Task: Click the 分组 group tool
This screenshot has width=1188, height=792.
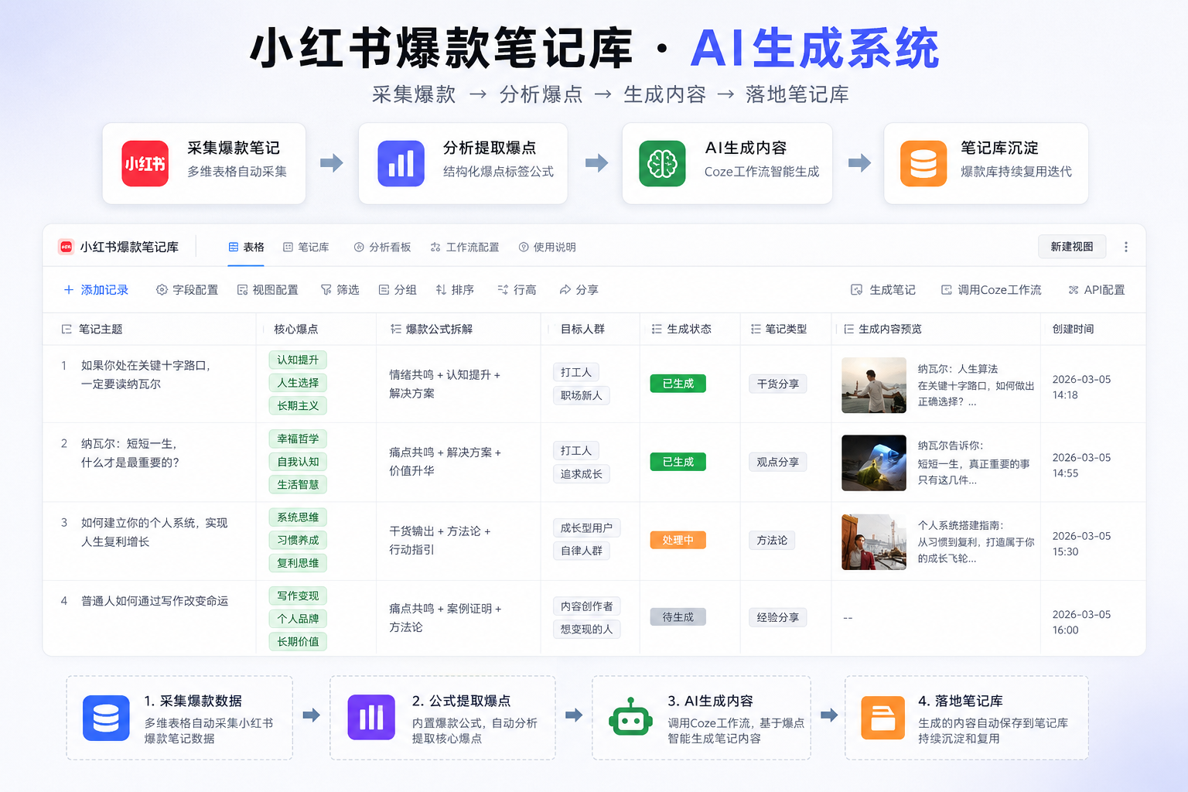Action: (398, 290)
